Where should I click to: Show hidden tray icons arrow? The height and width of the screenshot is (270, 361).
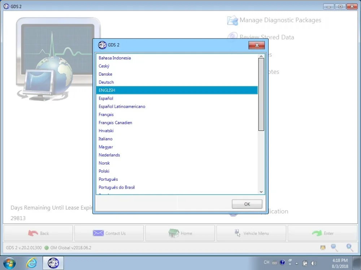296,264
